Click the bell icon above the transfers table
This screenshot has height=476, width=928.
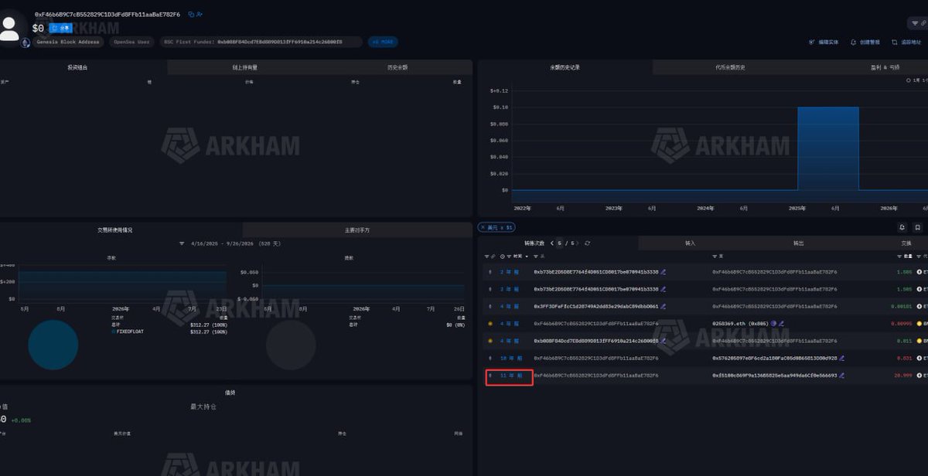tap(902, 227)
